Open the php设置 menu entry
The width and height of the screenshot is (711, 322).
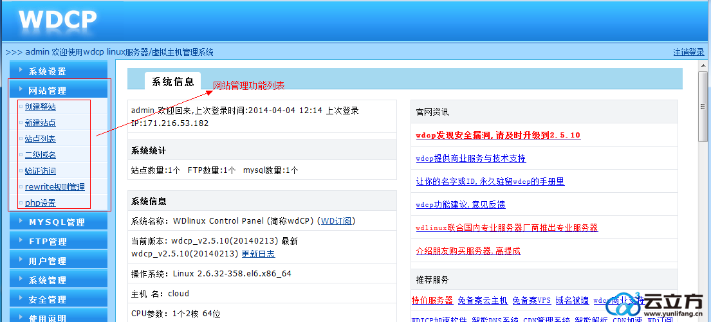(41, 203)
